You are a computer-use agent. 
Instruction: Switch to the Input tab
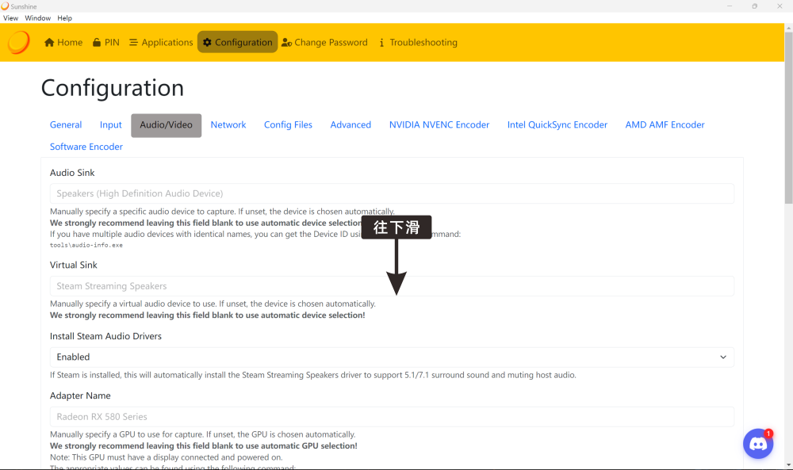(111, 124)
